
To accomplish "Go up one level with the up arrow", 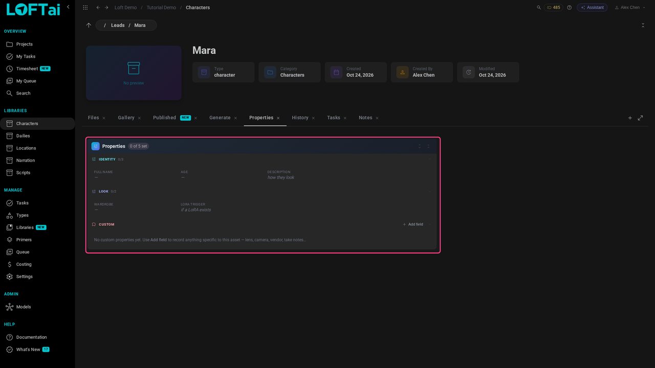I will click(89, 25).
